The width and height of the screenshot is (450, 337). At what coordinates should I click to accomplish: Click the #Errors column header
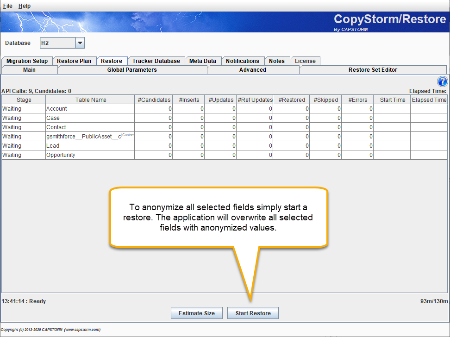tap(357, 100)
